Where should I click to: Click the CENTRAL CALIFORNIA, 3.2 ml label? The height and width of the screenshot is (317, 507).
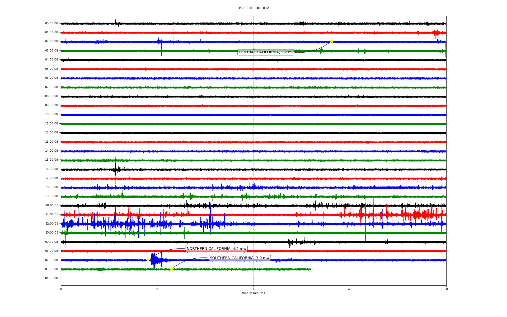[x=265, y=52]
